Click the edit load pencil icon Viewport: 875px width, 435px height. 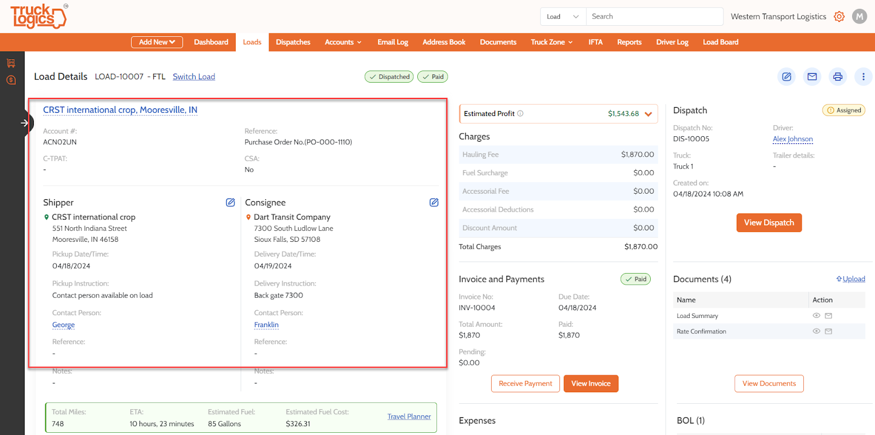coord(786,77)
